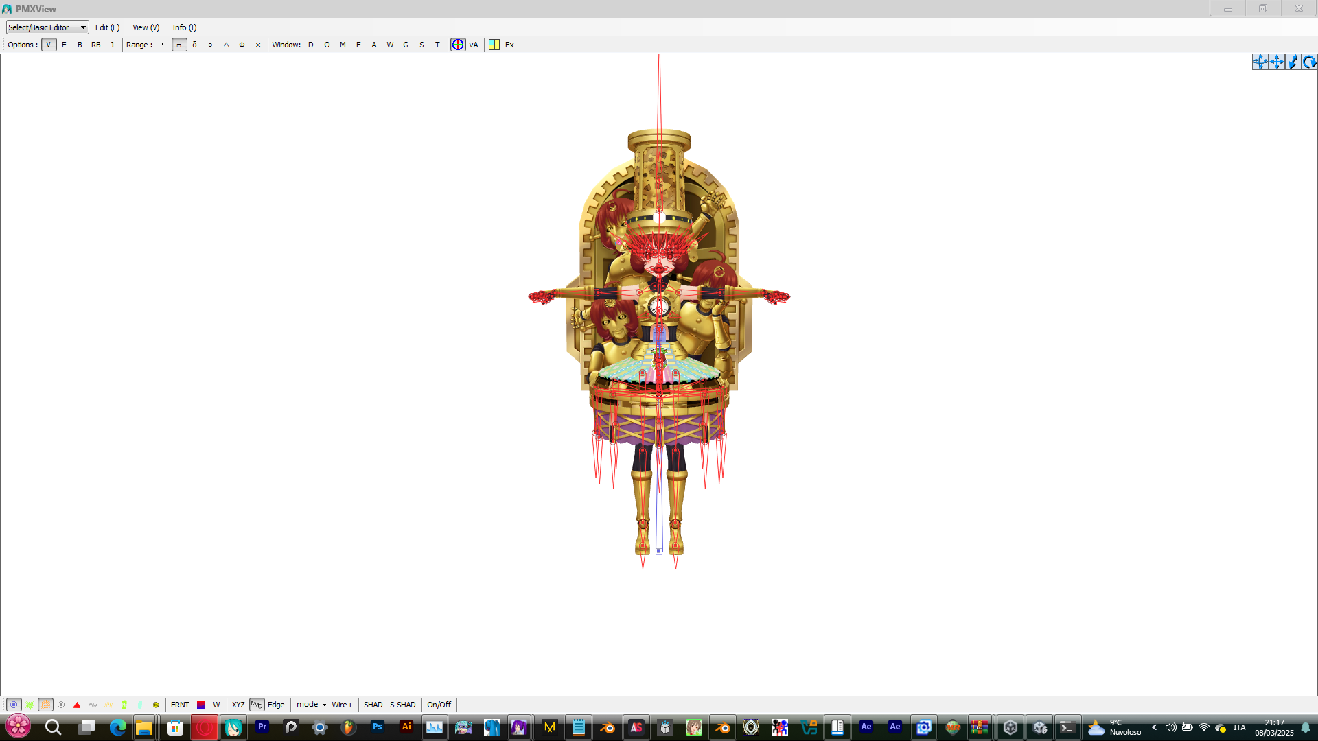Open the Edit (E) menu
Viewport: 1318px width, 741px height.
click(x=107, y=27)
